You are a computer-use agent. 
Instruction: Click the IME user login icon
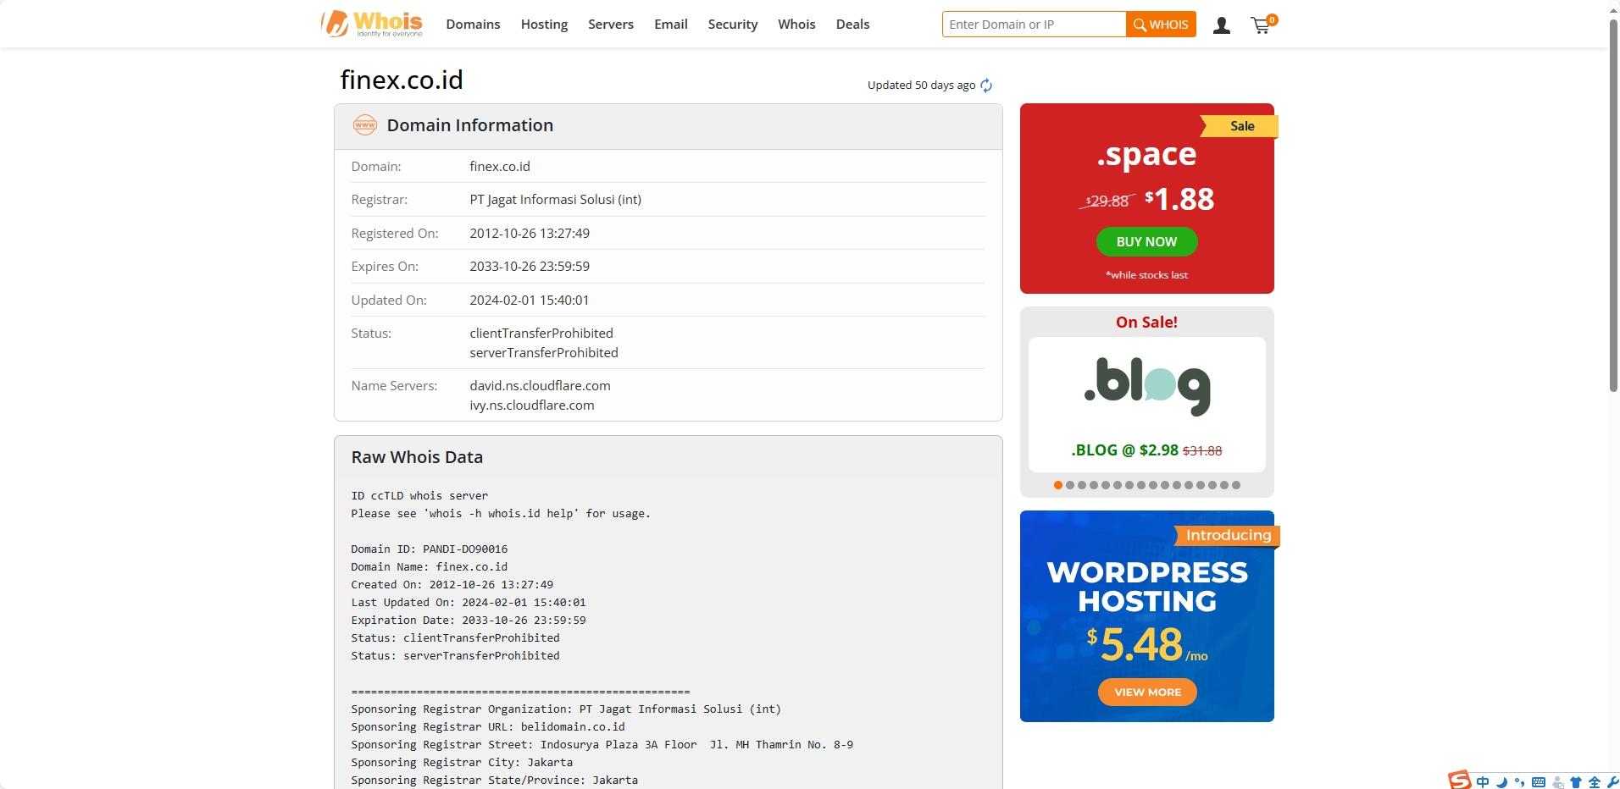pos(1557,783)
